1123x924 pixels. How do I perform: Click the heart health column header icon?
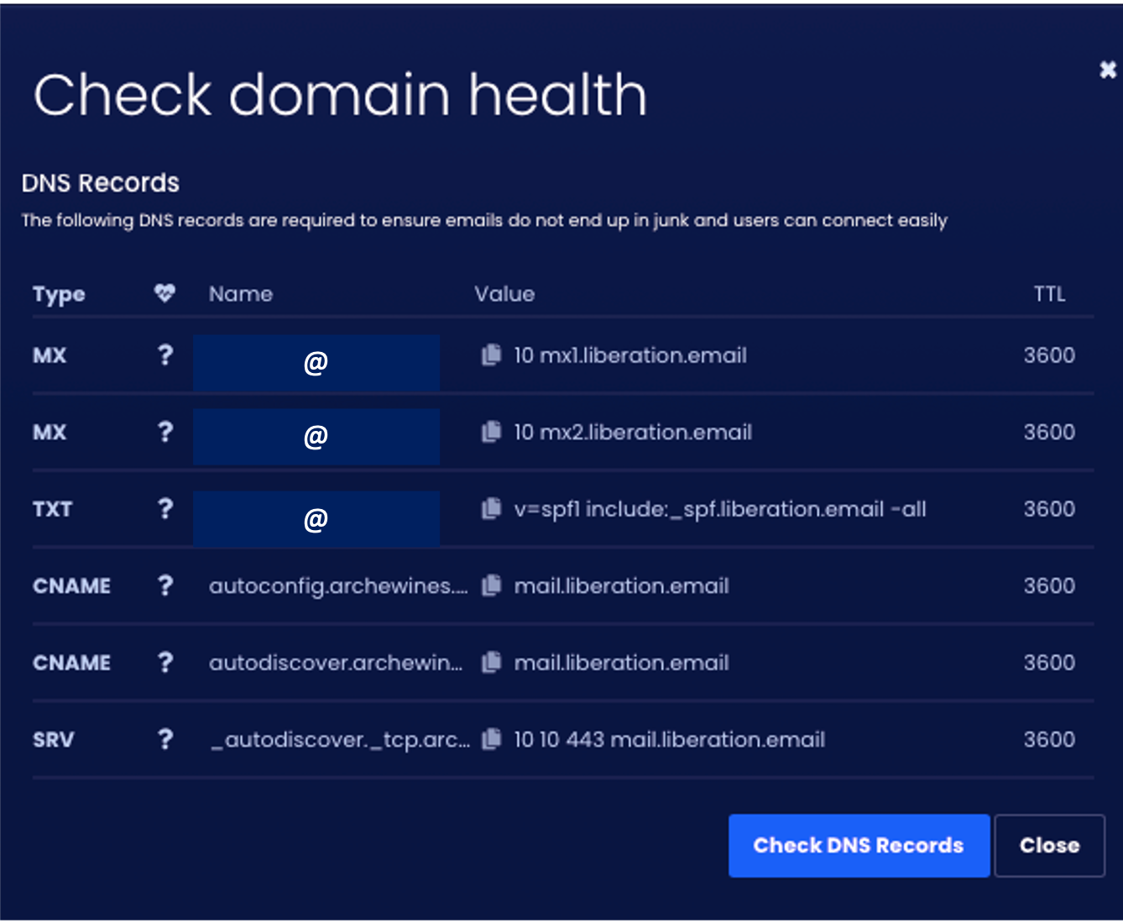[x=165, y=293]
